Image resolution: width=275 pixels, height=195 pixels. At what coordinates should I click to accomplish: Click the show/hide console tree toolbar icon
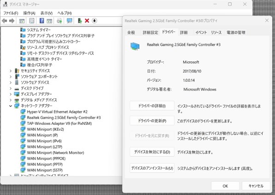coord(22,21)
